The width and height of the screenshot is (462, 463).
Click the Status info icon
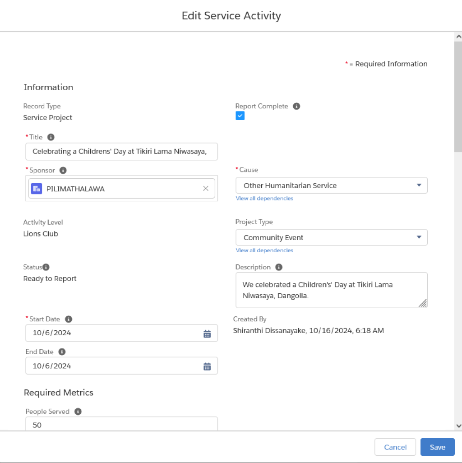[46, 267]
